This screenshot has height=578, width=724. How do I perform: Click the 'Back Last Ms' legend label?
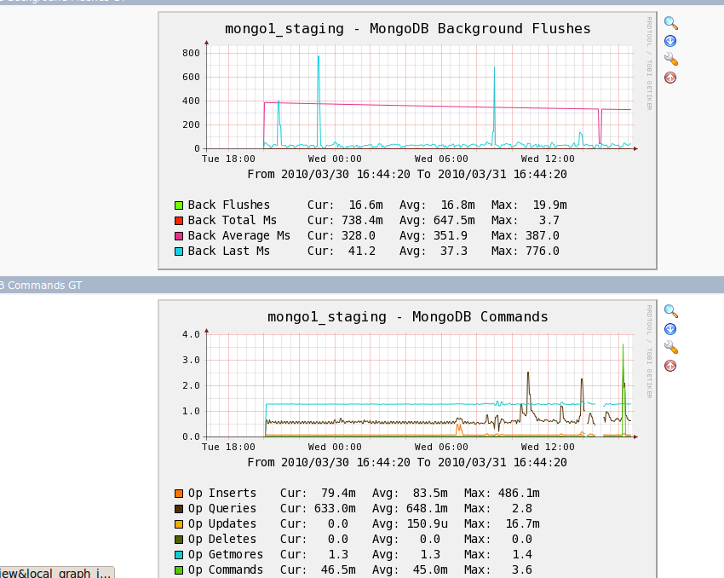click(x=228, y=251)
